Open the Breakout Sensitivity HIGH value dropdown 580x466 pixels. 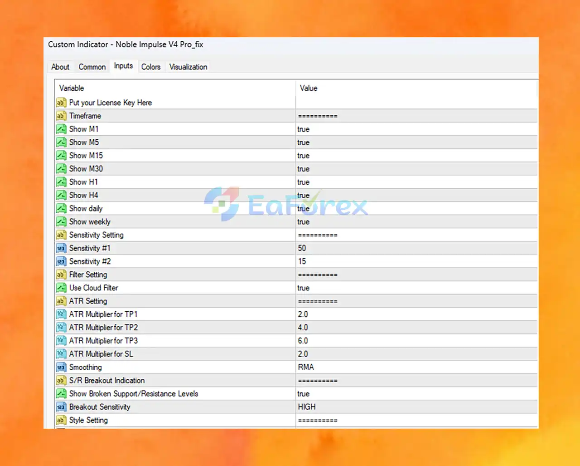pos(416,407)
